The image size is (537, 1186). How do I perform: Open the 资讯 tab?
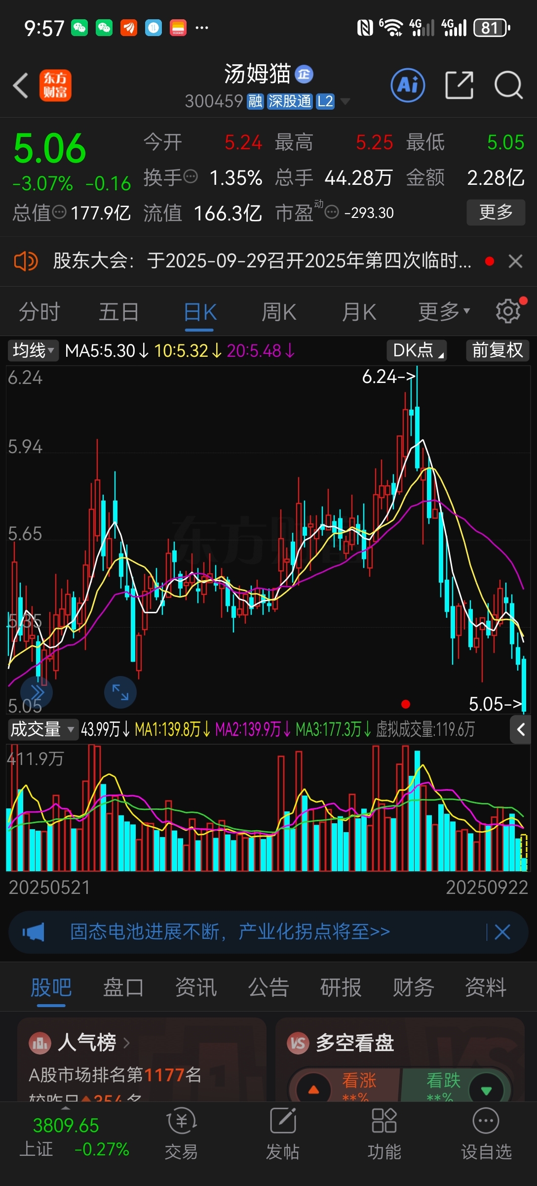(196, 987)
